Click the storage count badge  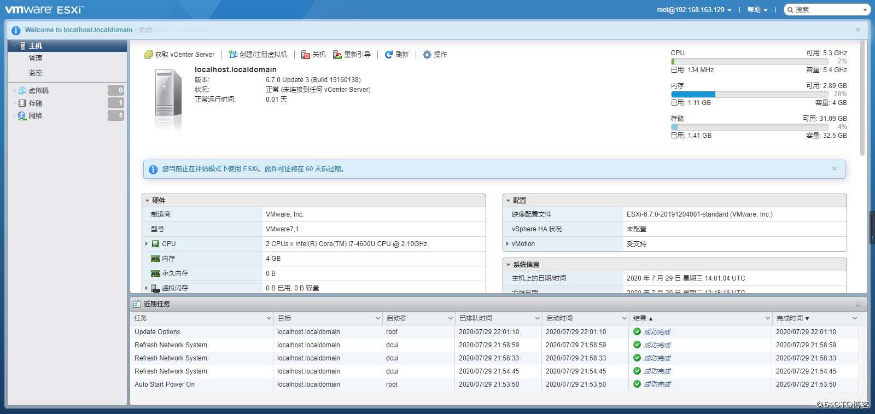pyautogui.click(x=116, y=103)
